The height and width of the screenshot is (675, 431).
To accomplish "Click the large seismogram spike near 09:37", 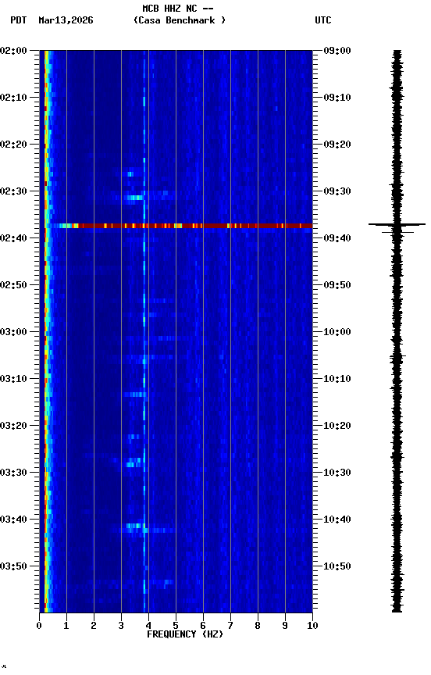I will (x=397, y=224).
